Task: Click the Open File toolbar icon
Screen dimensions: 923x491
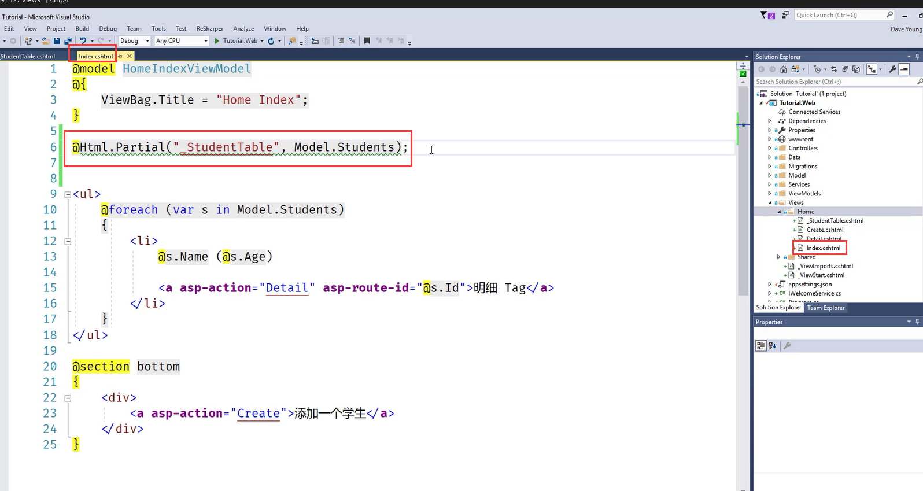Action: 46,41
